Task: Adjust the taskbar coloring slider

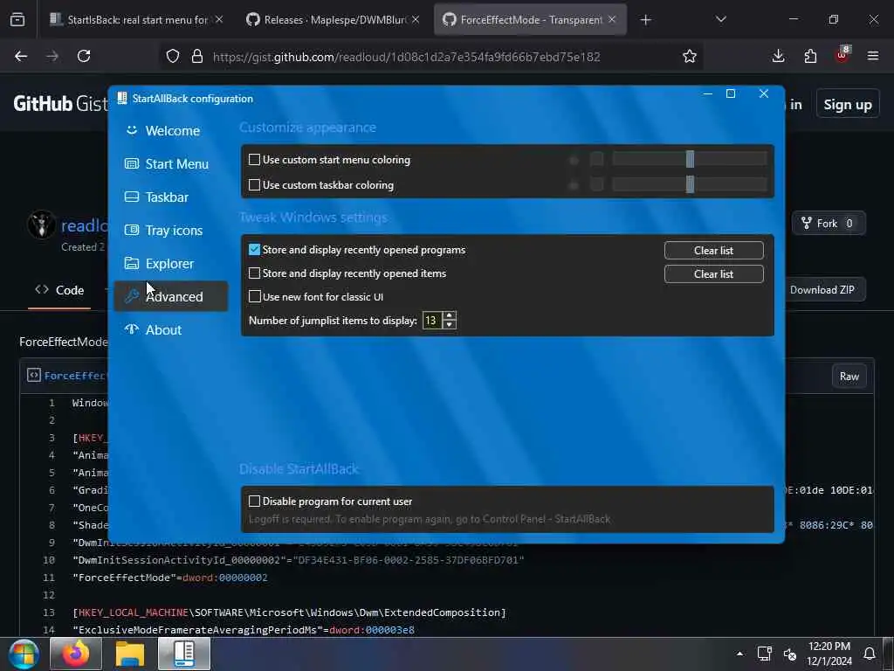Action: (690, 184)
